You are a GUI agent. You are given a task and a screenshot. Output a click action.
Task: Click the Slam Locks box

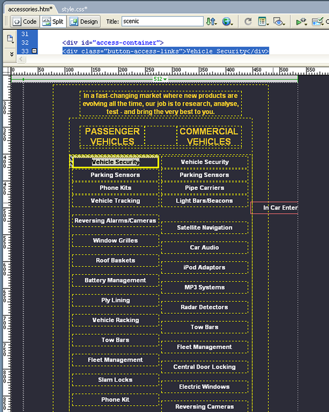pyautogui.click(x=116, y=380)
